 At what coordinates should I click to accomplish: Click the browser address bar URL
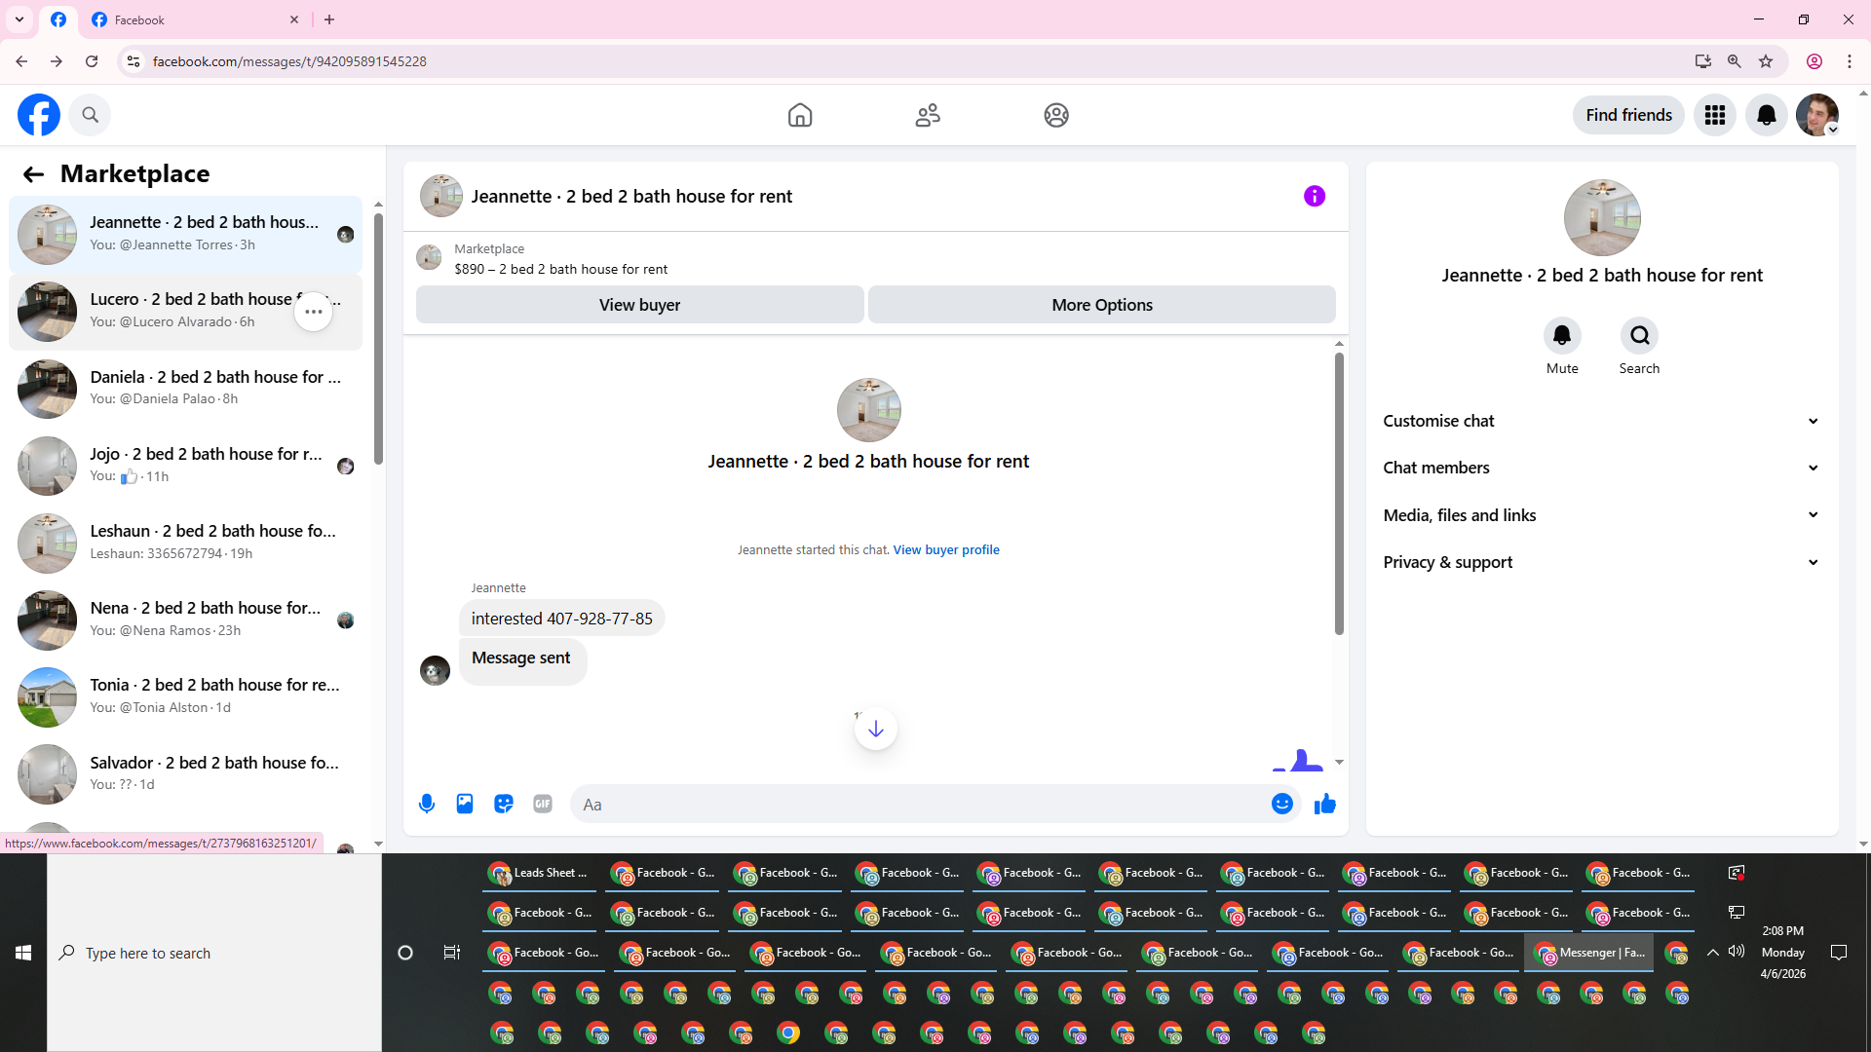[289, 61]
